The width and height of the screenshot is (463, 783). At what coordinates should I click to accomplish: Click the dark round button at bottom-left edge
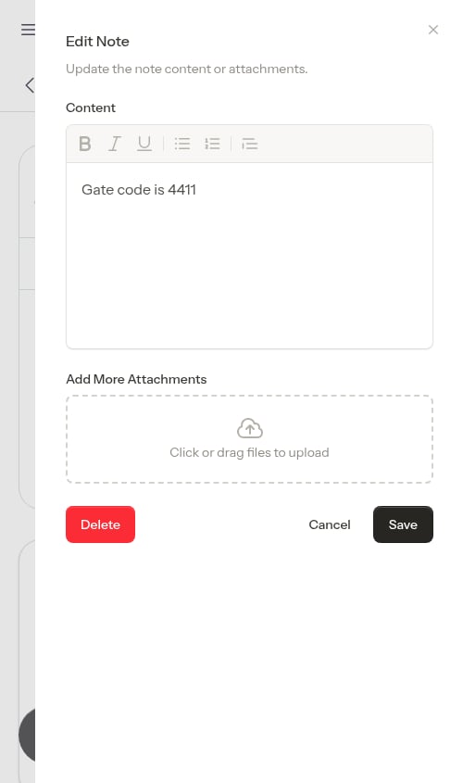(x=27, y=735)
